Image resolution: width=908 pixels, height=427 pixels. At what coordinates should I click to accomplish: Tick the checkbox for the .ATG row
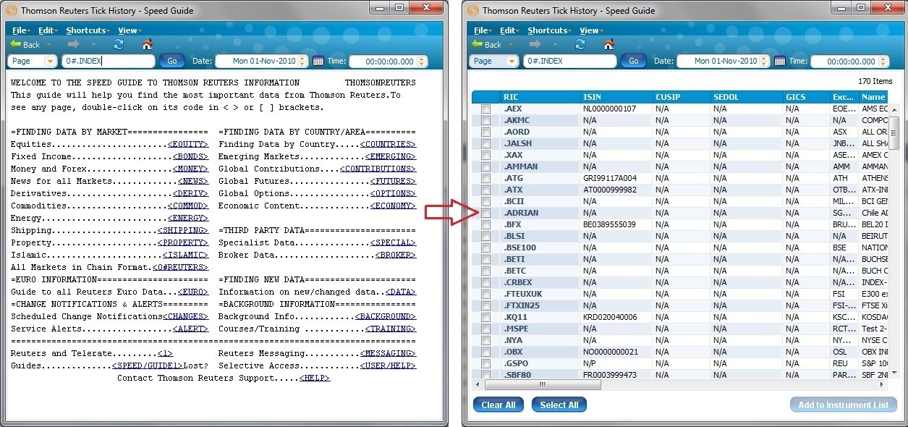pos(486,178)
